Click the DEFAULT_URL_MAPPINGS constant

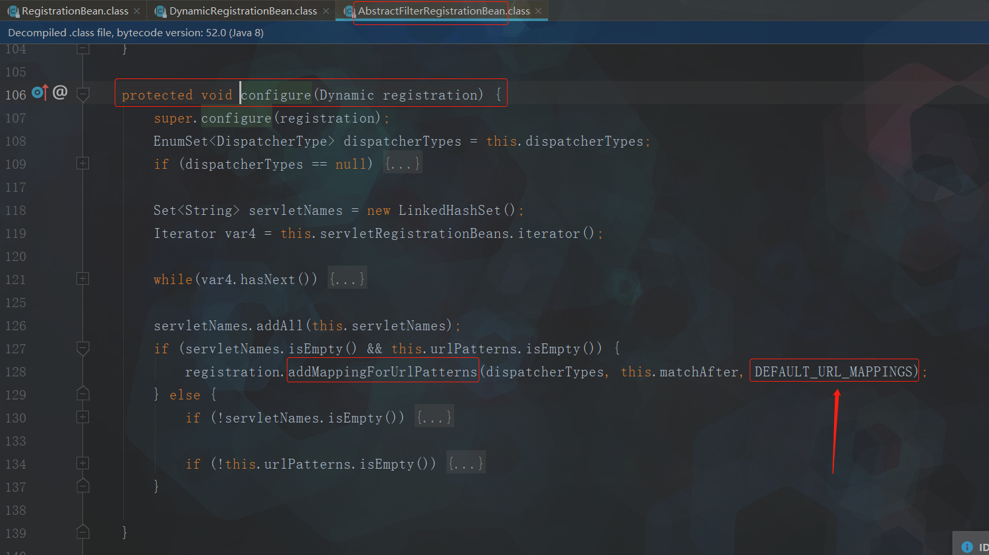pos(834,372)
